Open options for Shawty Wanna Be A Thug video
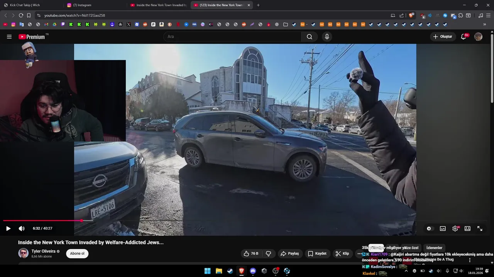The width and height of the screenshot is (494, 277). coord(470,260)
